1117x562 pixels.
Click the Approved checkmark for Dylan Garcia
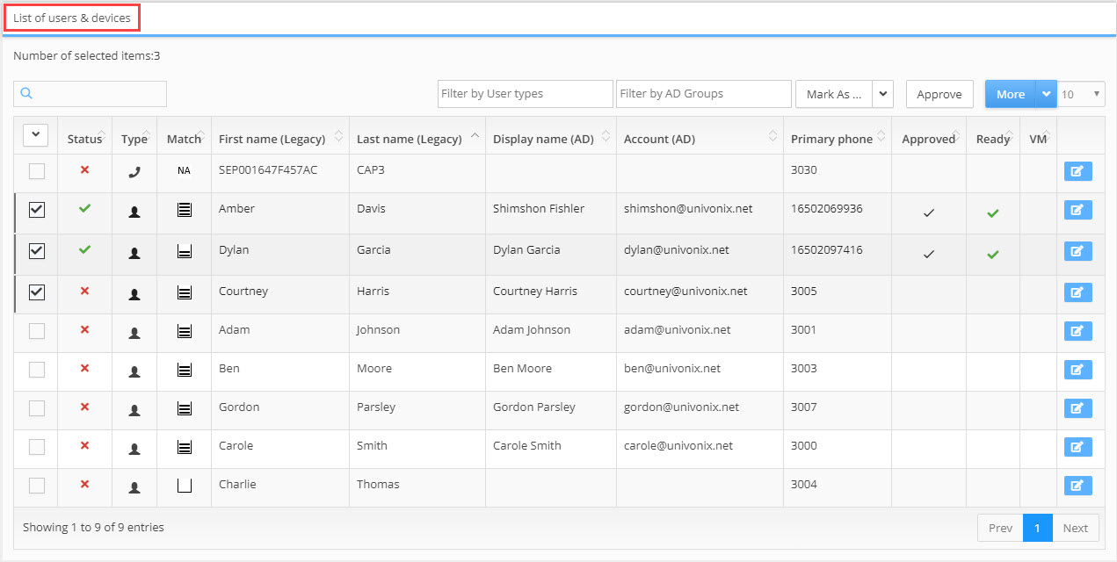coord(929,252)
